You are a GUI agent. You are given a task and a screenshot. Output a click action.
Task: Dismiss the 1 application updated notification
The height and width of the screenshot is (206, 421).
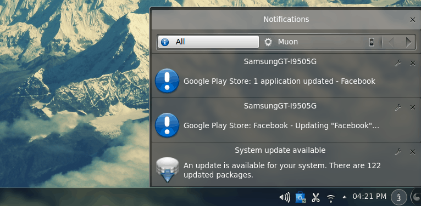tap(413, 63)
